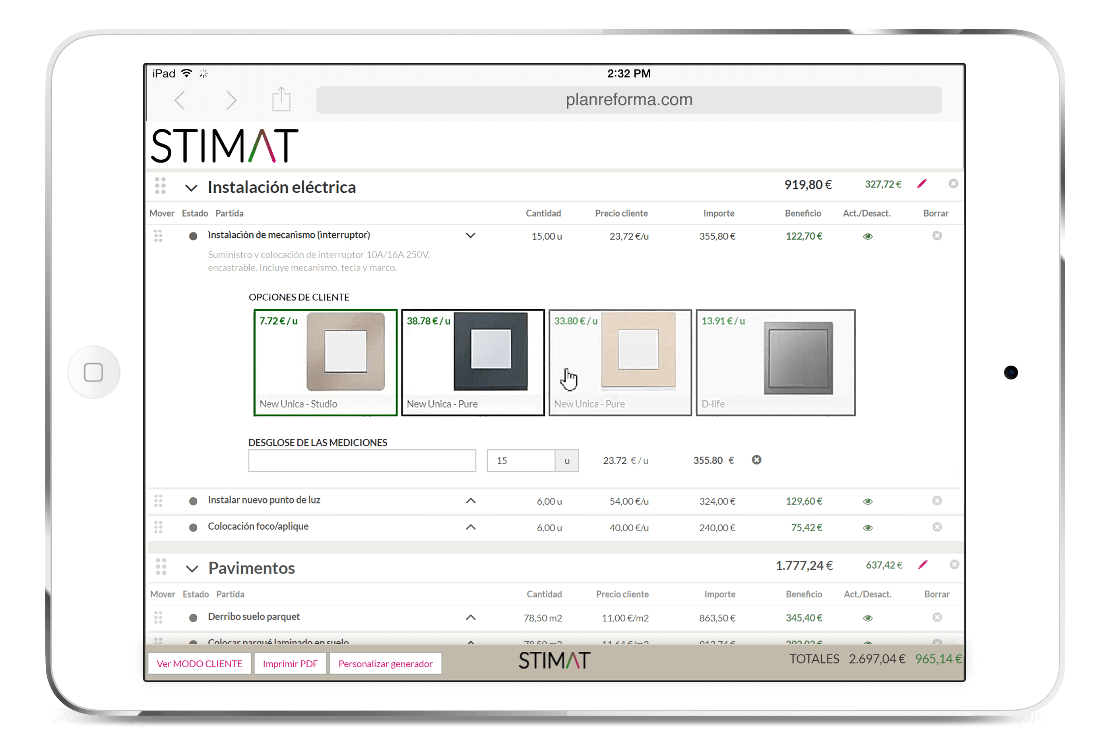
Task: Click the empty measurement description field
Action: coord(362,461)
